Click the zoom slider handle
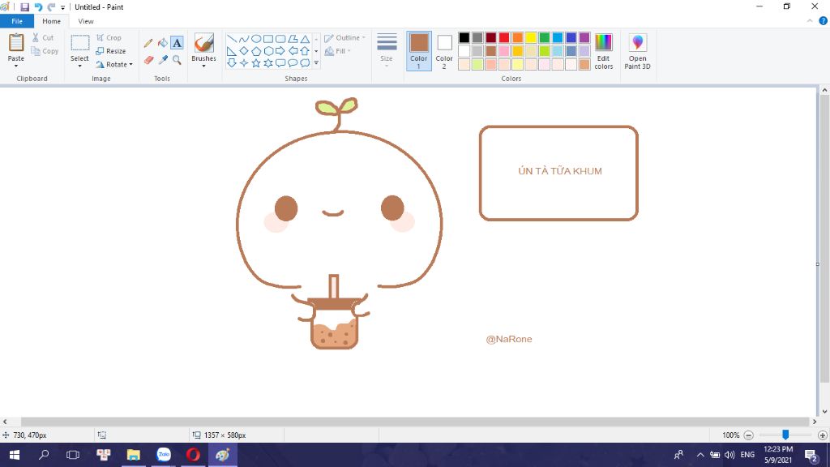Image resolution: width=830 pixels, height=467 pixels. (785, 435)
